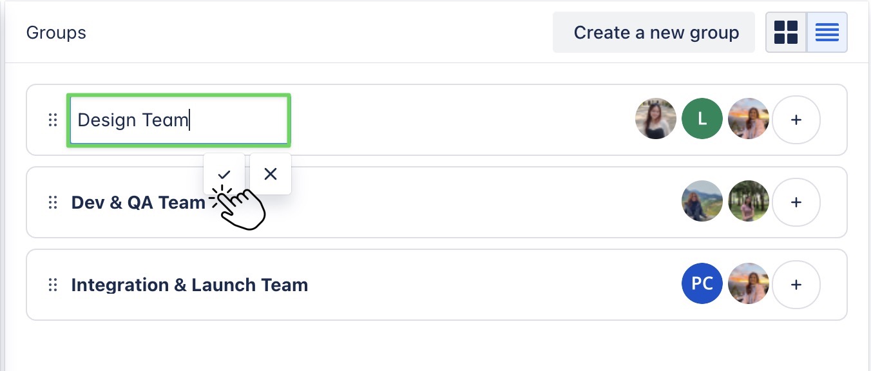Open the add member button for Design Team
Screen dimensions: 871x371
[796, 120]
